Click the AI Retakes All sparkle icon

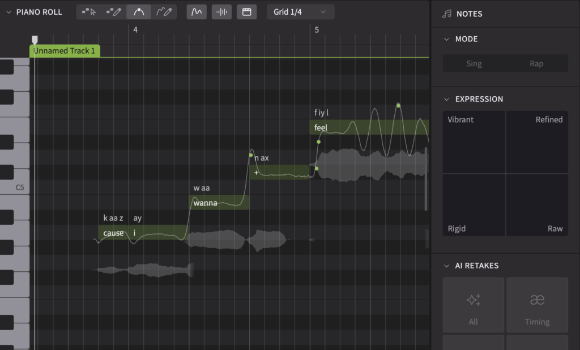(x=474, y=300)
